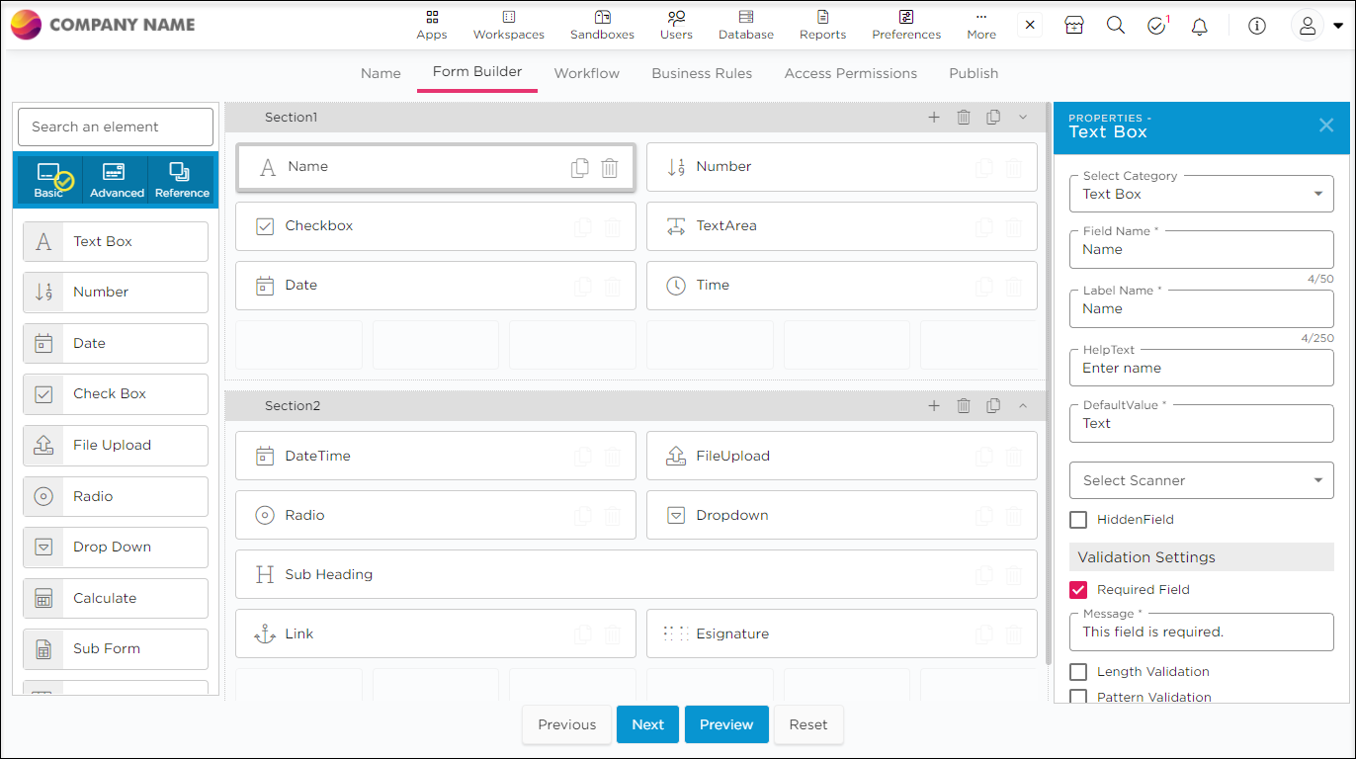Enable Pattern Validation checkbox
Viewport: 1356px width, 759px height.
click(1078, 697)
